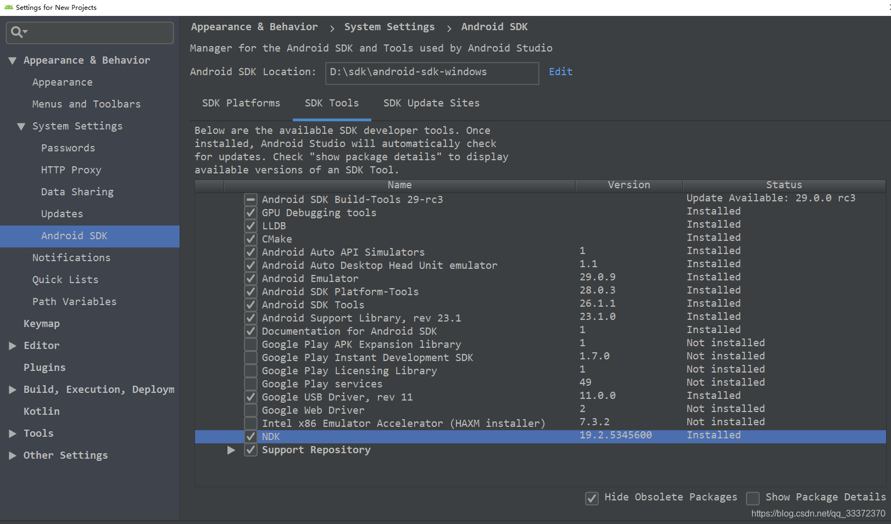Screen dimensions: 891x524
Task: Open Data Sharing settings
Action: 77,192
